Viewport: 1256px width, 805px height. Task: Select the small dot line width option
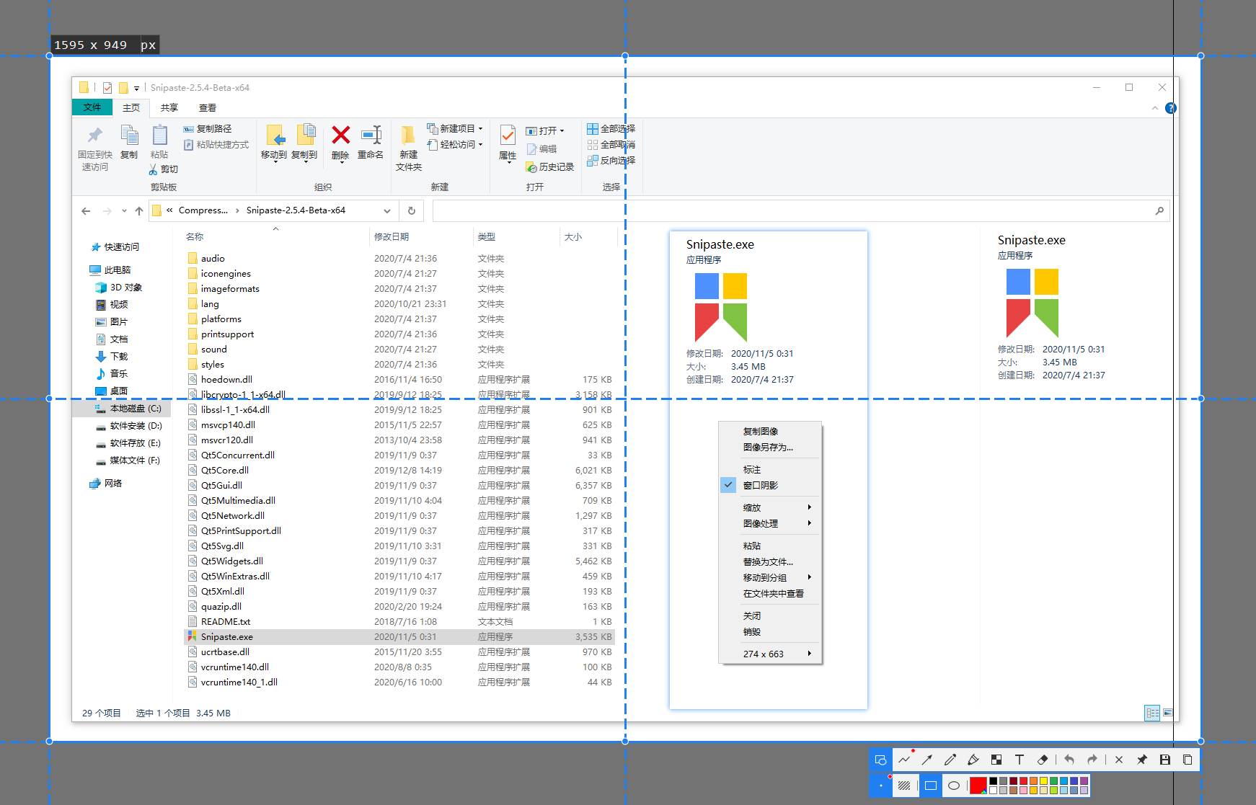pos(881,786)
